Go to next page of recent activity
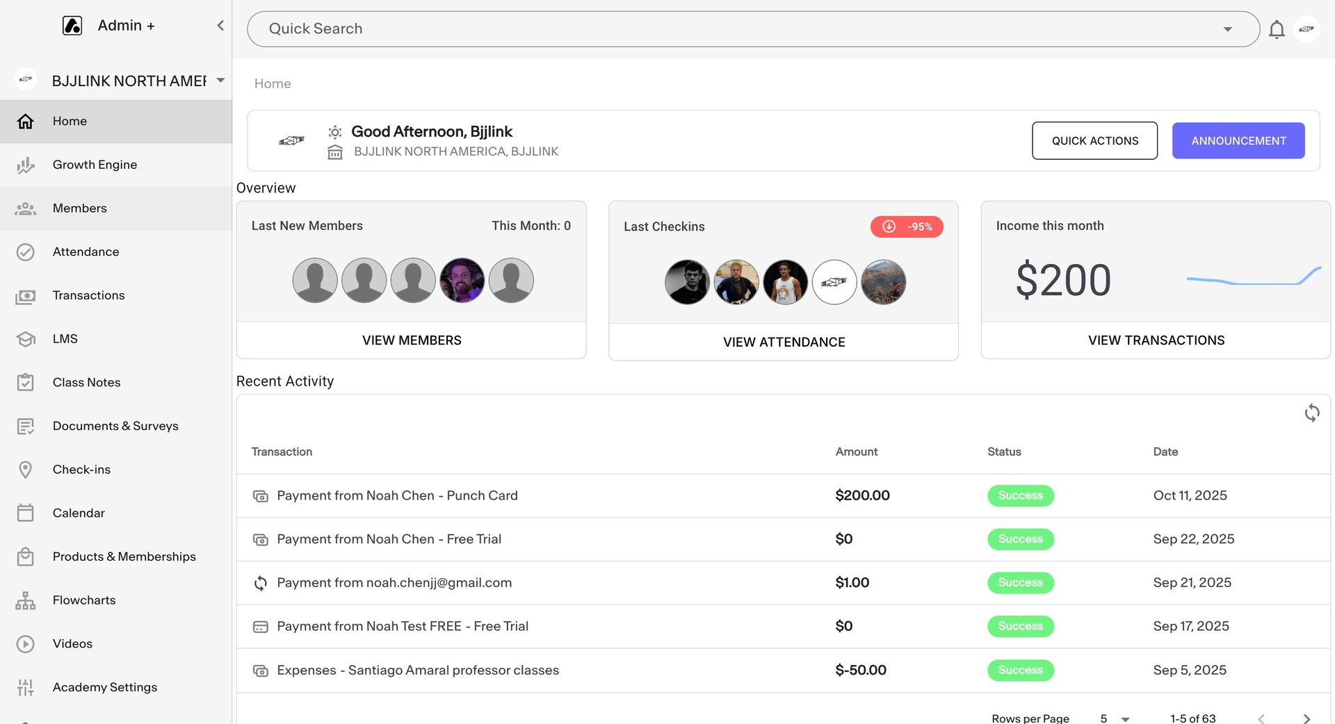Image resolution: width=1335 pixels, height=724 pixels. tap(1306, 718)
